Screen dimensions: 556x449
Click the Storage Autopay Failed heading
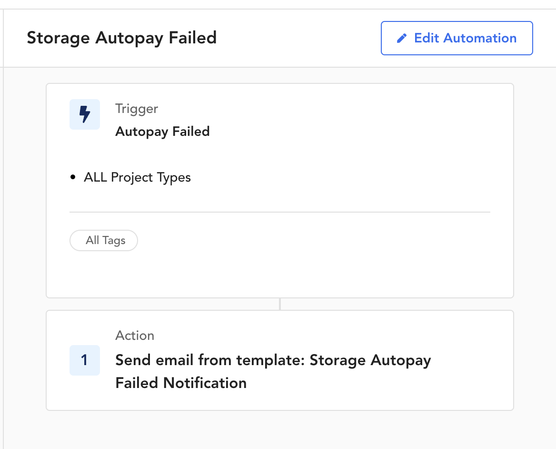(x=122, y=38)
